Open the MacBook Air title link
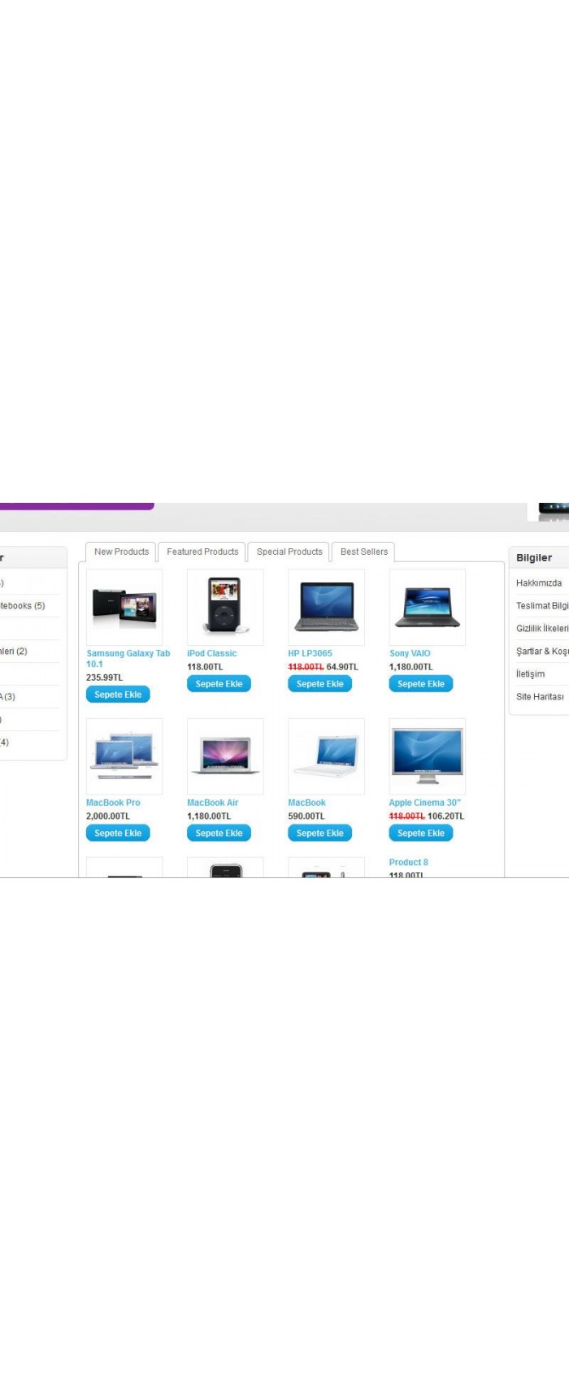 click(x=212, y=803)
